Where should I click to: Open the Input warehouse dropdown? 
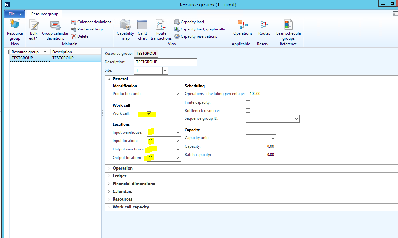178,133
